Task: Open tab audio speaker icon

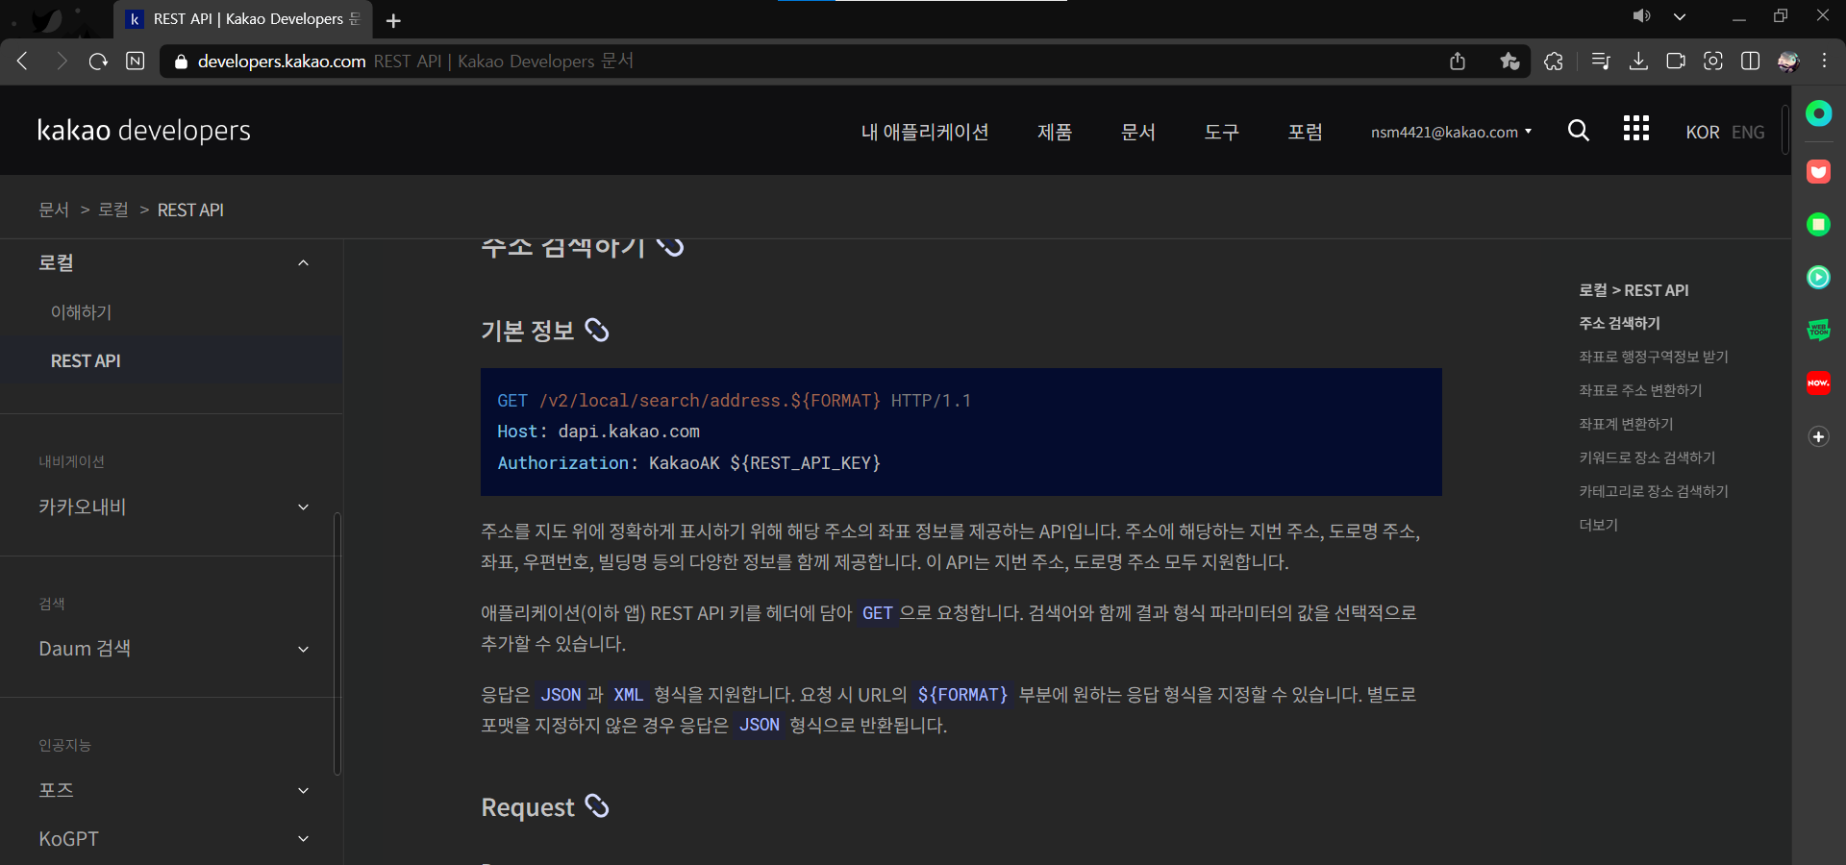Action: tap(1641, 16)
